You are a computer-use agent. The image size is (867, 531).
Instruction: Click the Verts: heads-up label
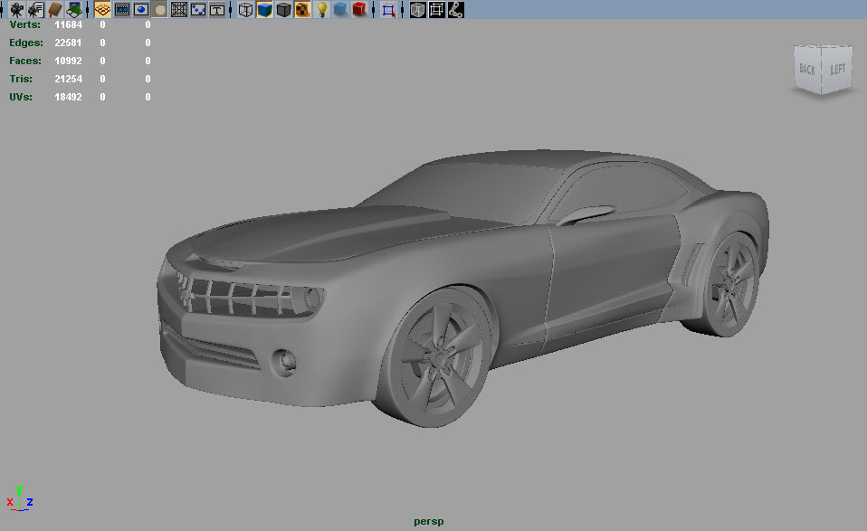pos(24,24)
